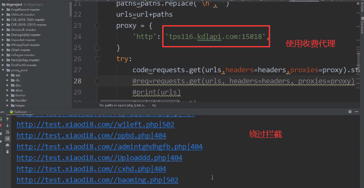The height and width of the screenshot is (188, 364).
Task: Expand the AngelSword-master folder
Action: coord(3,9)
